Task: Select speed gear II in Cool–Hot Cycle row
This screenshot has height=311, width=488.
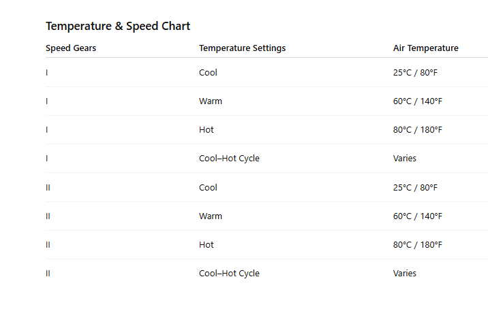Action: (48, 274)
